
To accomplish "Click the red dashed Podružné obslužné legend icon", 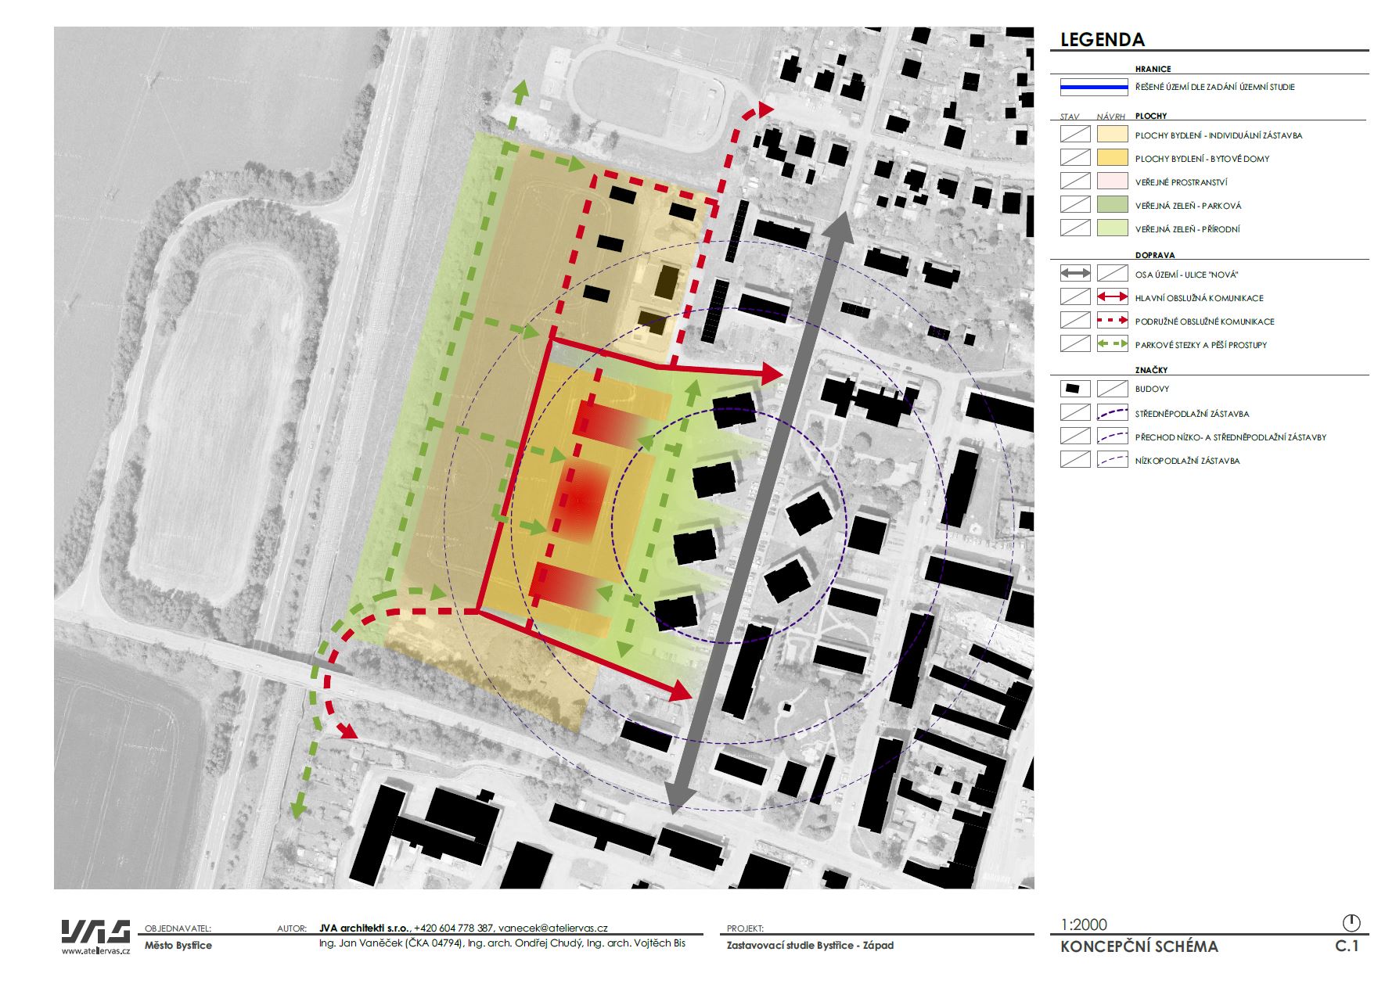I will [x=1112, y=321].
